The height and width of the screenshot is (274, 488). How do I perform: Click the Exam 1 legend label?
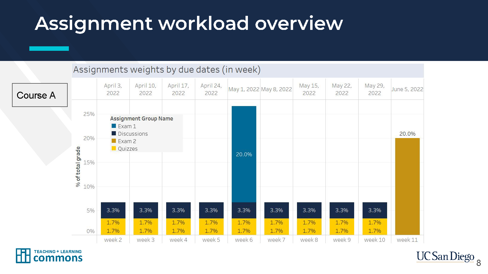[x=127, y=126]
